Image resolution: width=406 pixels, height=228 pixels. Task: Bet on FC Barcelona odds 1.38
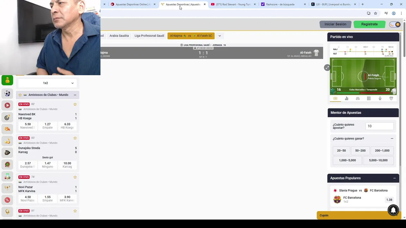tap(389, 200)
